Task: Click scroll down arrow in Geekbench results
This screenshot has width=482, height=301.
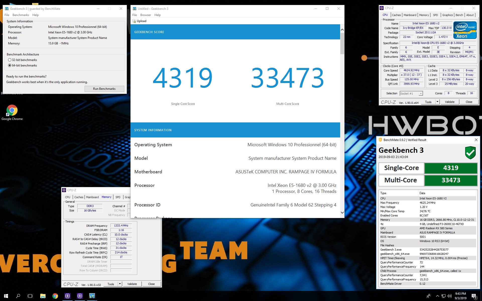Action: (x=342, y=212)
